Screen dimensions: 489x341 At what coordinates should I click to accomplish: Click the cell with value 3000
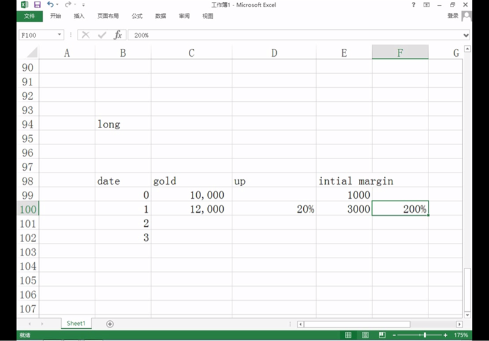pyautogui.click(x=344, y=209)
